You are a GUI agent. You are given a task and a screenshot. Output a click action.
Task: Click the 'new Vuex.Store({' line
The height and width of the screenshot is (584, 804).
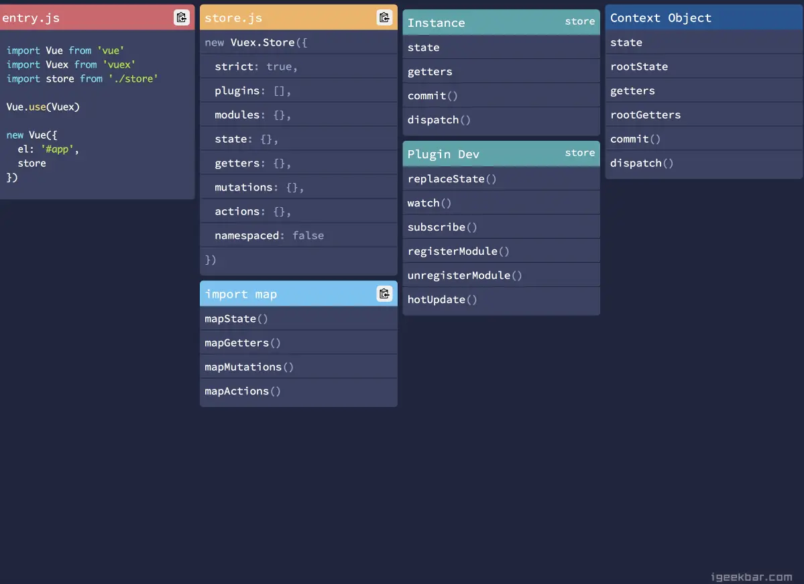[298, 42]
